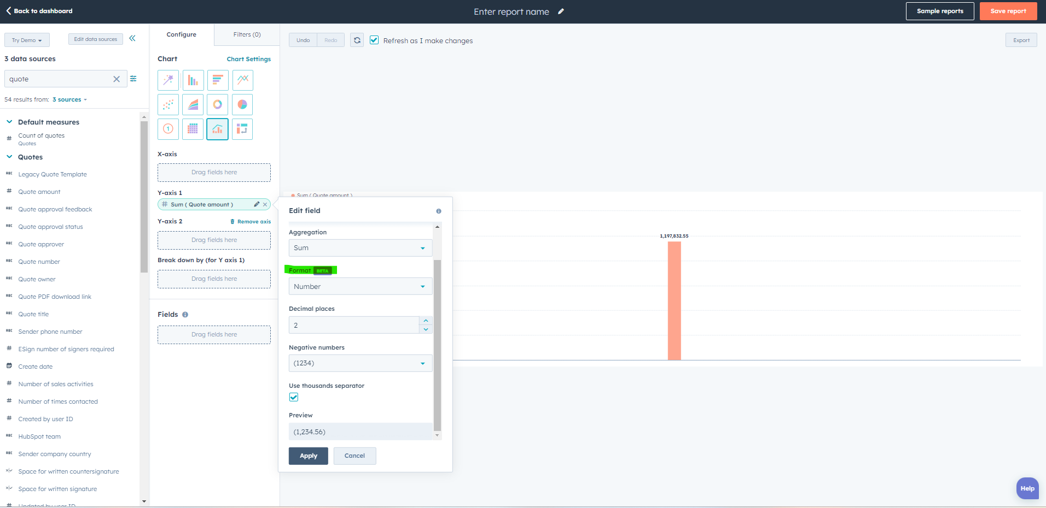
Task: Click pencil icon on Sum (Quote amount) field
Action: click(257, 204)
